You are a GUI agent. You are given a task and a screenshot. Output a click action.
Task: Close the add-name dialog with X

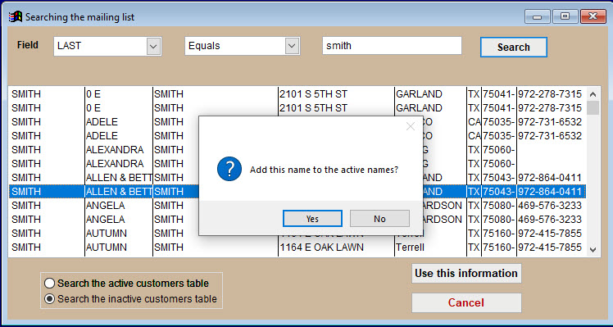pyautogui.click(x=410, y=126)
